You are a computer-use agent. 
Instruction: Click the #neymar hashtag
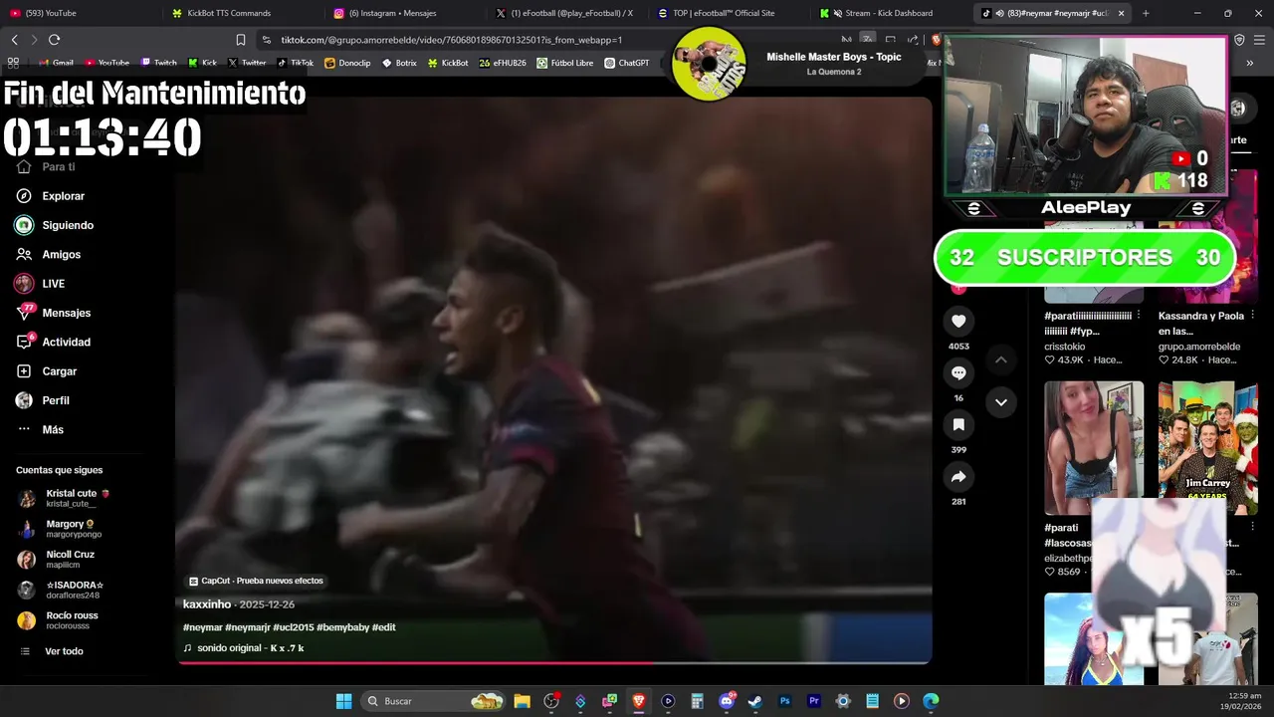[202, 627]
